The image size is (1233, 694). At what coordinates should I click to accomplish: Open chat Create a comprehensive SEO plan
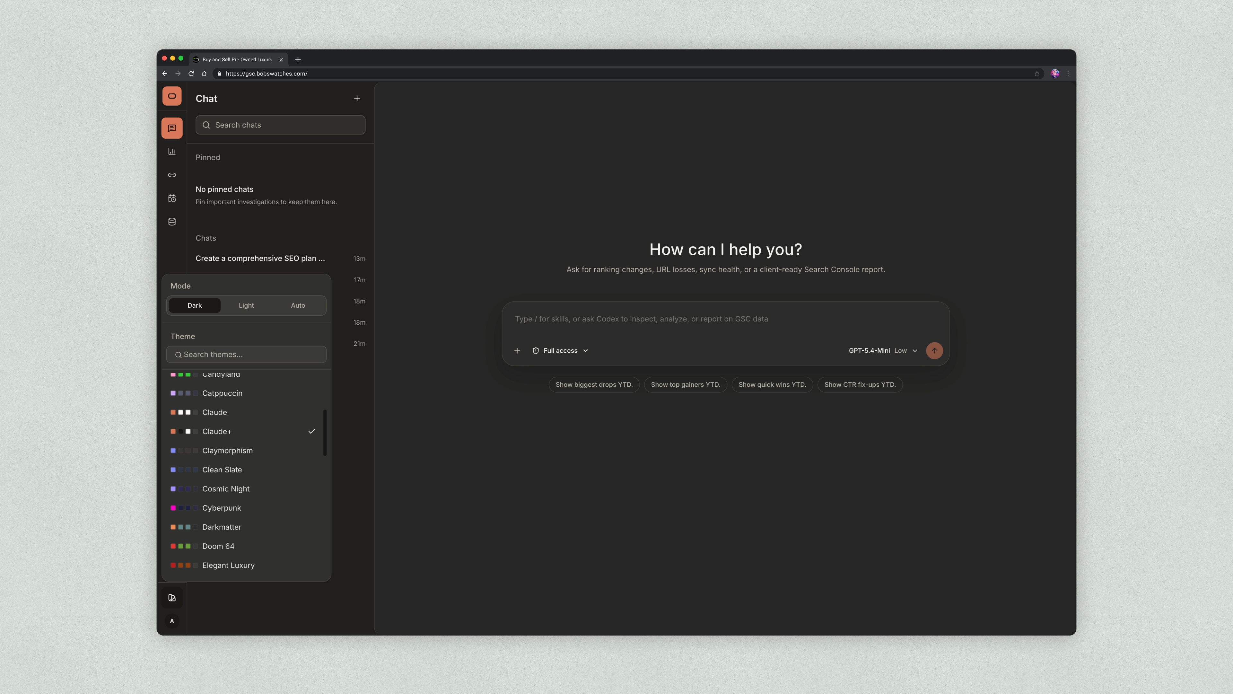(x=281, y=259)
